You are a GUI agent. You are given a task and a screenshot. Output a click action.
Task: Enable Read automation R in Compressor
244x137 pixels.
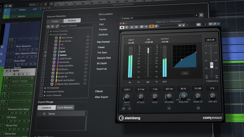132,27
